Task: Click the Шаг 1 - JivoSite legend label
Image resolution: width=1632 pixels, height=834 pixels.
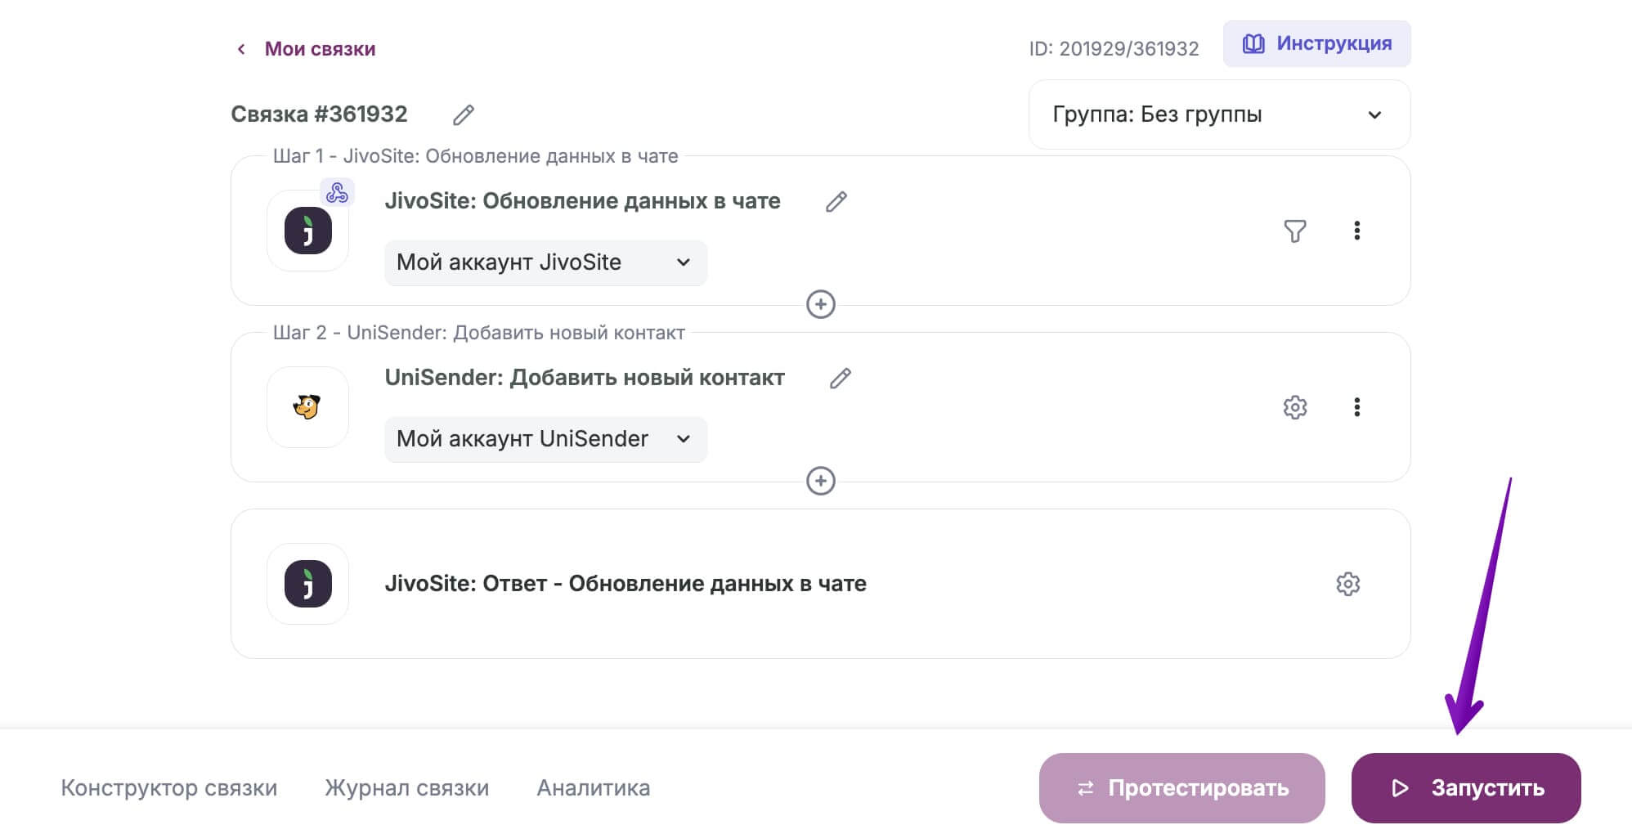Action: click(475, 156)
